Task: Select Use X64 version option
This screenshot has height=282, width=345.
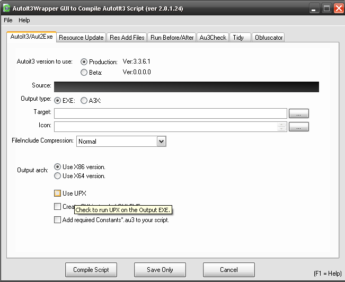Action: 58,176
